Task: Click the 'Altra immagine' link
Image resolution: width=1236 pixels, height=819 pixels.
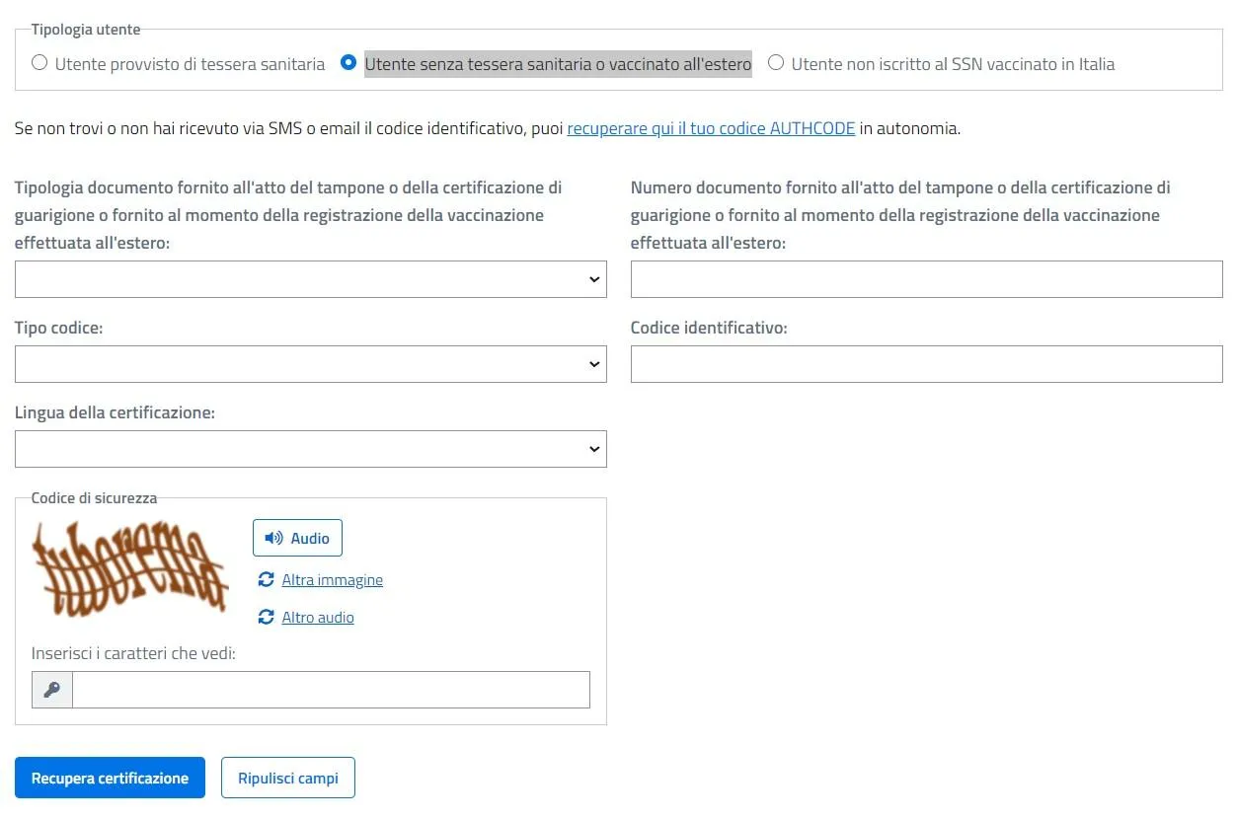Action: tap(332, 580)
